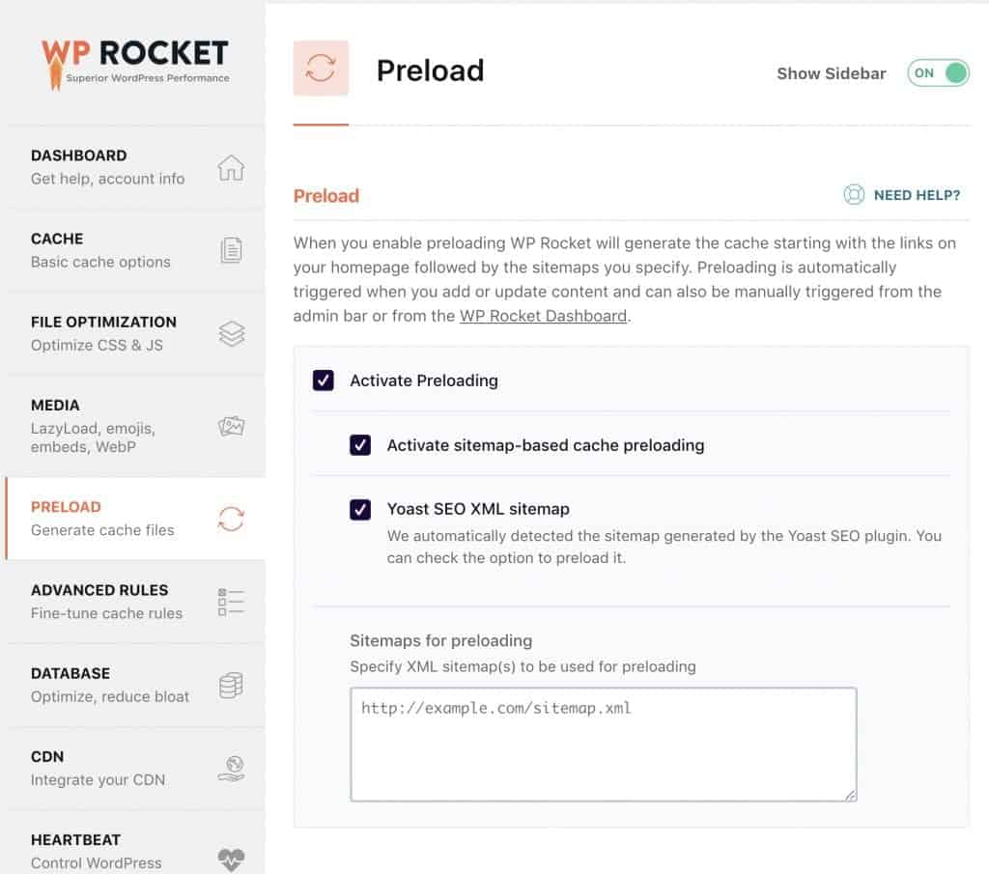Click the Database stack icon
The height and width of the screenshot is (874, 989).
click(231, 685)
